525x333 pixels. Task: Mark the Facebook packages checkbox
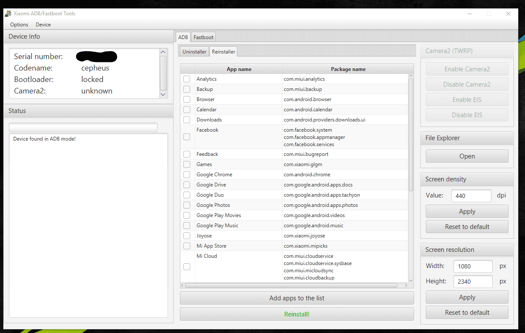tap(187, 137)
